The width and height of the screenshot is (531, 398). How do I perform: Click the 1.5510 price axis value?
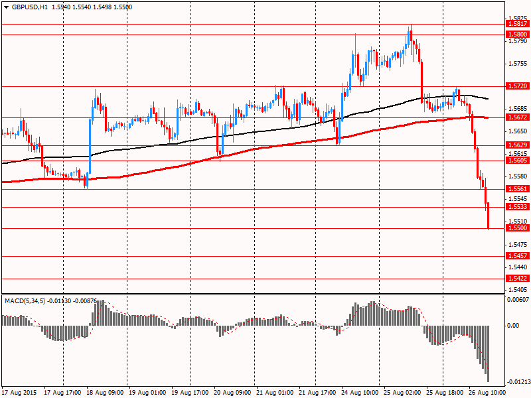click(x=518, y=222)
